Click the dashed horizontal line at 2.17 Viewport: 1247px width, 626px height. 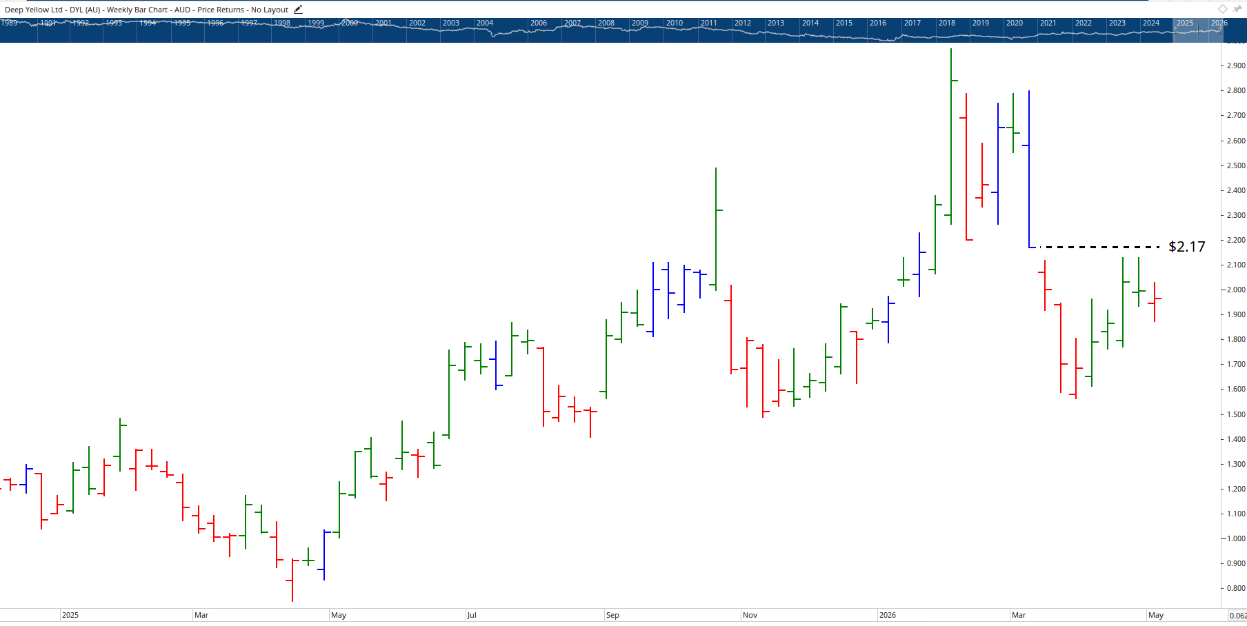click(1097, 247)
